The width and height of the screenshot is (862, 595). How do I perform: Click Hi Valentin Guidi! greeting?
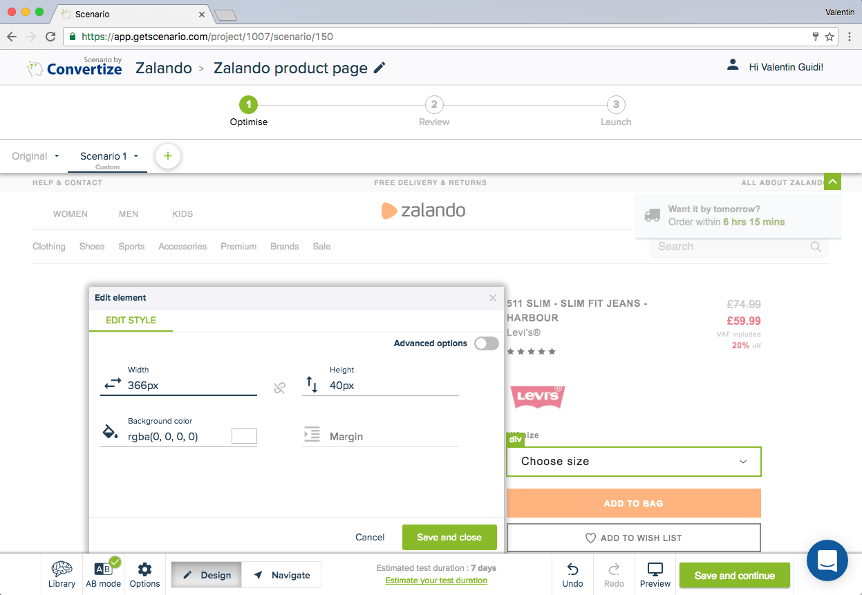point(786,67)
